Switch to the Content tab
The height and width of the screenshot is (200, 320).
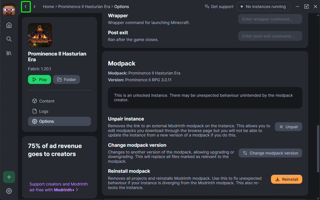coord(59,101)
